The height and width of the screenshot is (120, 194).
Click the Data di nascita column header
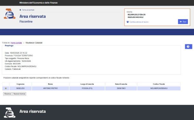click(x=121, y=84)
